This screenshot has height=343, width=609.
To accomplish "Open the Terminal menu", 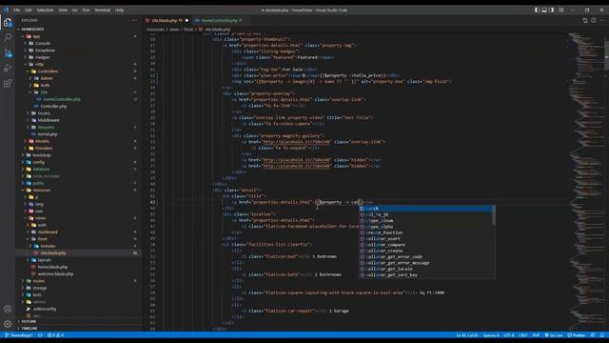I will 103,10.
